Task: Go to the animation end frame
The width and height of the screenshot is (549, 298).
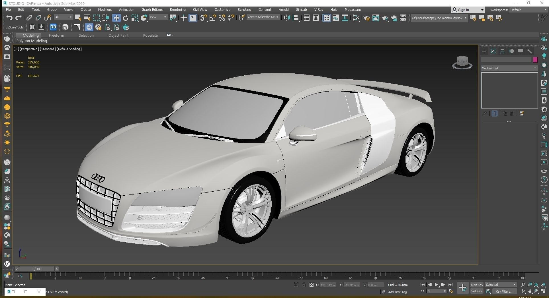Action: pyautogui.click(x=450, y=285)
